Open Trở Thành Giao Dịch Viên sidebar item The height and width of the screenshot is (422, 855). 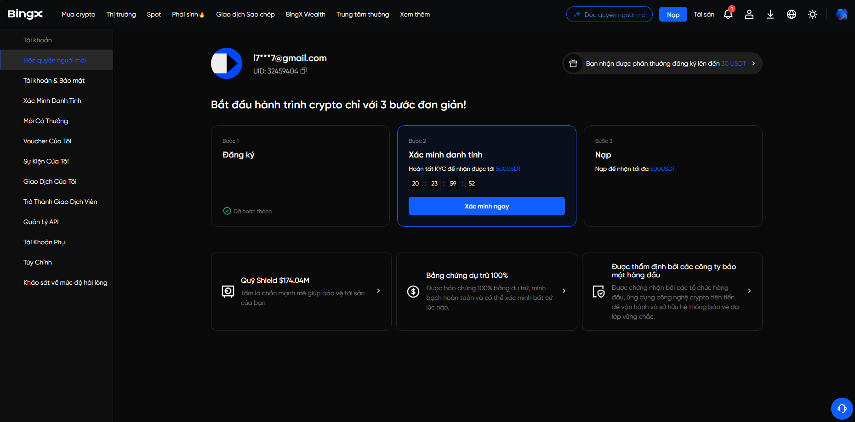[56, 202]
